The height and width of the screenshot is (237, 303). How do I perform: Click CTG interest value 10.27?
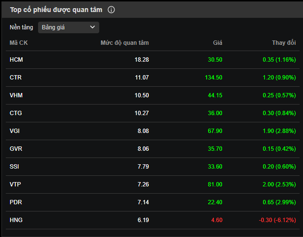(142, 113)
